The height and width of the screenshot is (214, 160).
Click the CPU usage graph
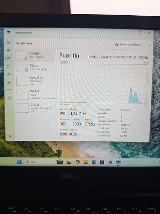(104, 83)
